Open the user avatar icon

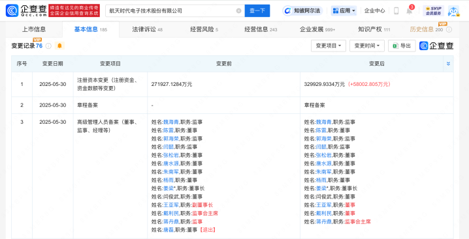pos(453,10)
